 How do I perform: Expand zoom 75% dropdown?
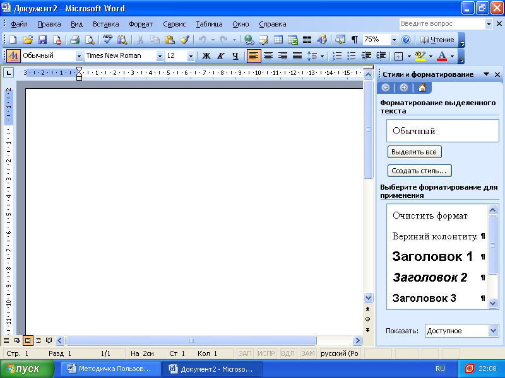click(x=394, y=40)
